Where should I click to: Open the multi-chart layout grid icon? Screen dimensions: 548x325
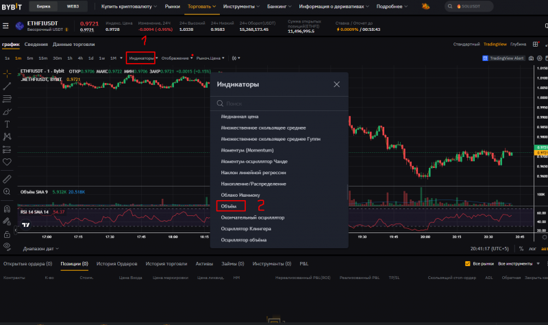tap(536, 44)
